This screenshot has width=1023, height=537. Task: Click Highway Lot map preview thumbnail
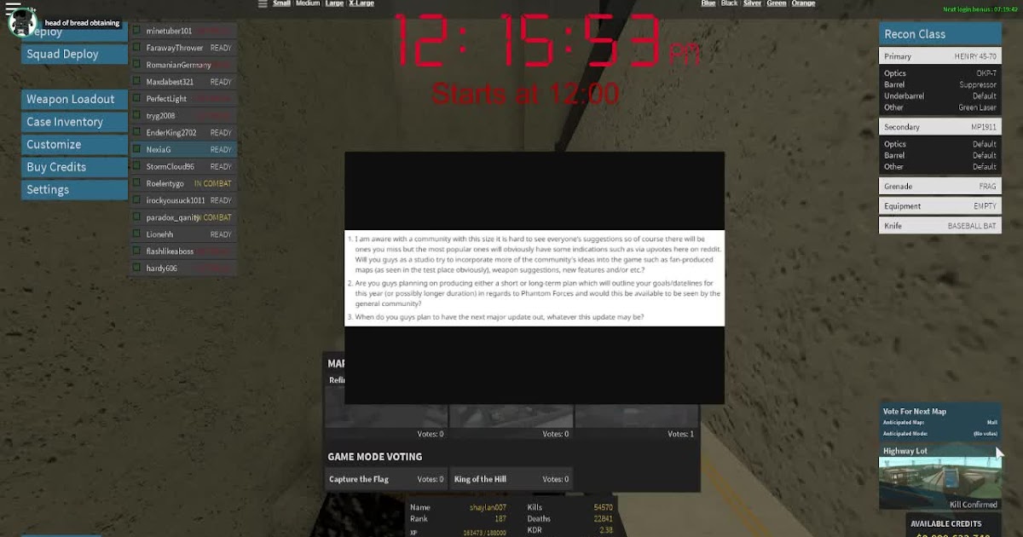[940, 483]
